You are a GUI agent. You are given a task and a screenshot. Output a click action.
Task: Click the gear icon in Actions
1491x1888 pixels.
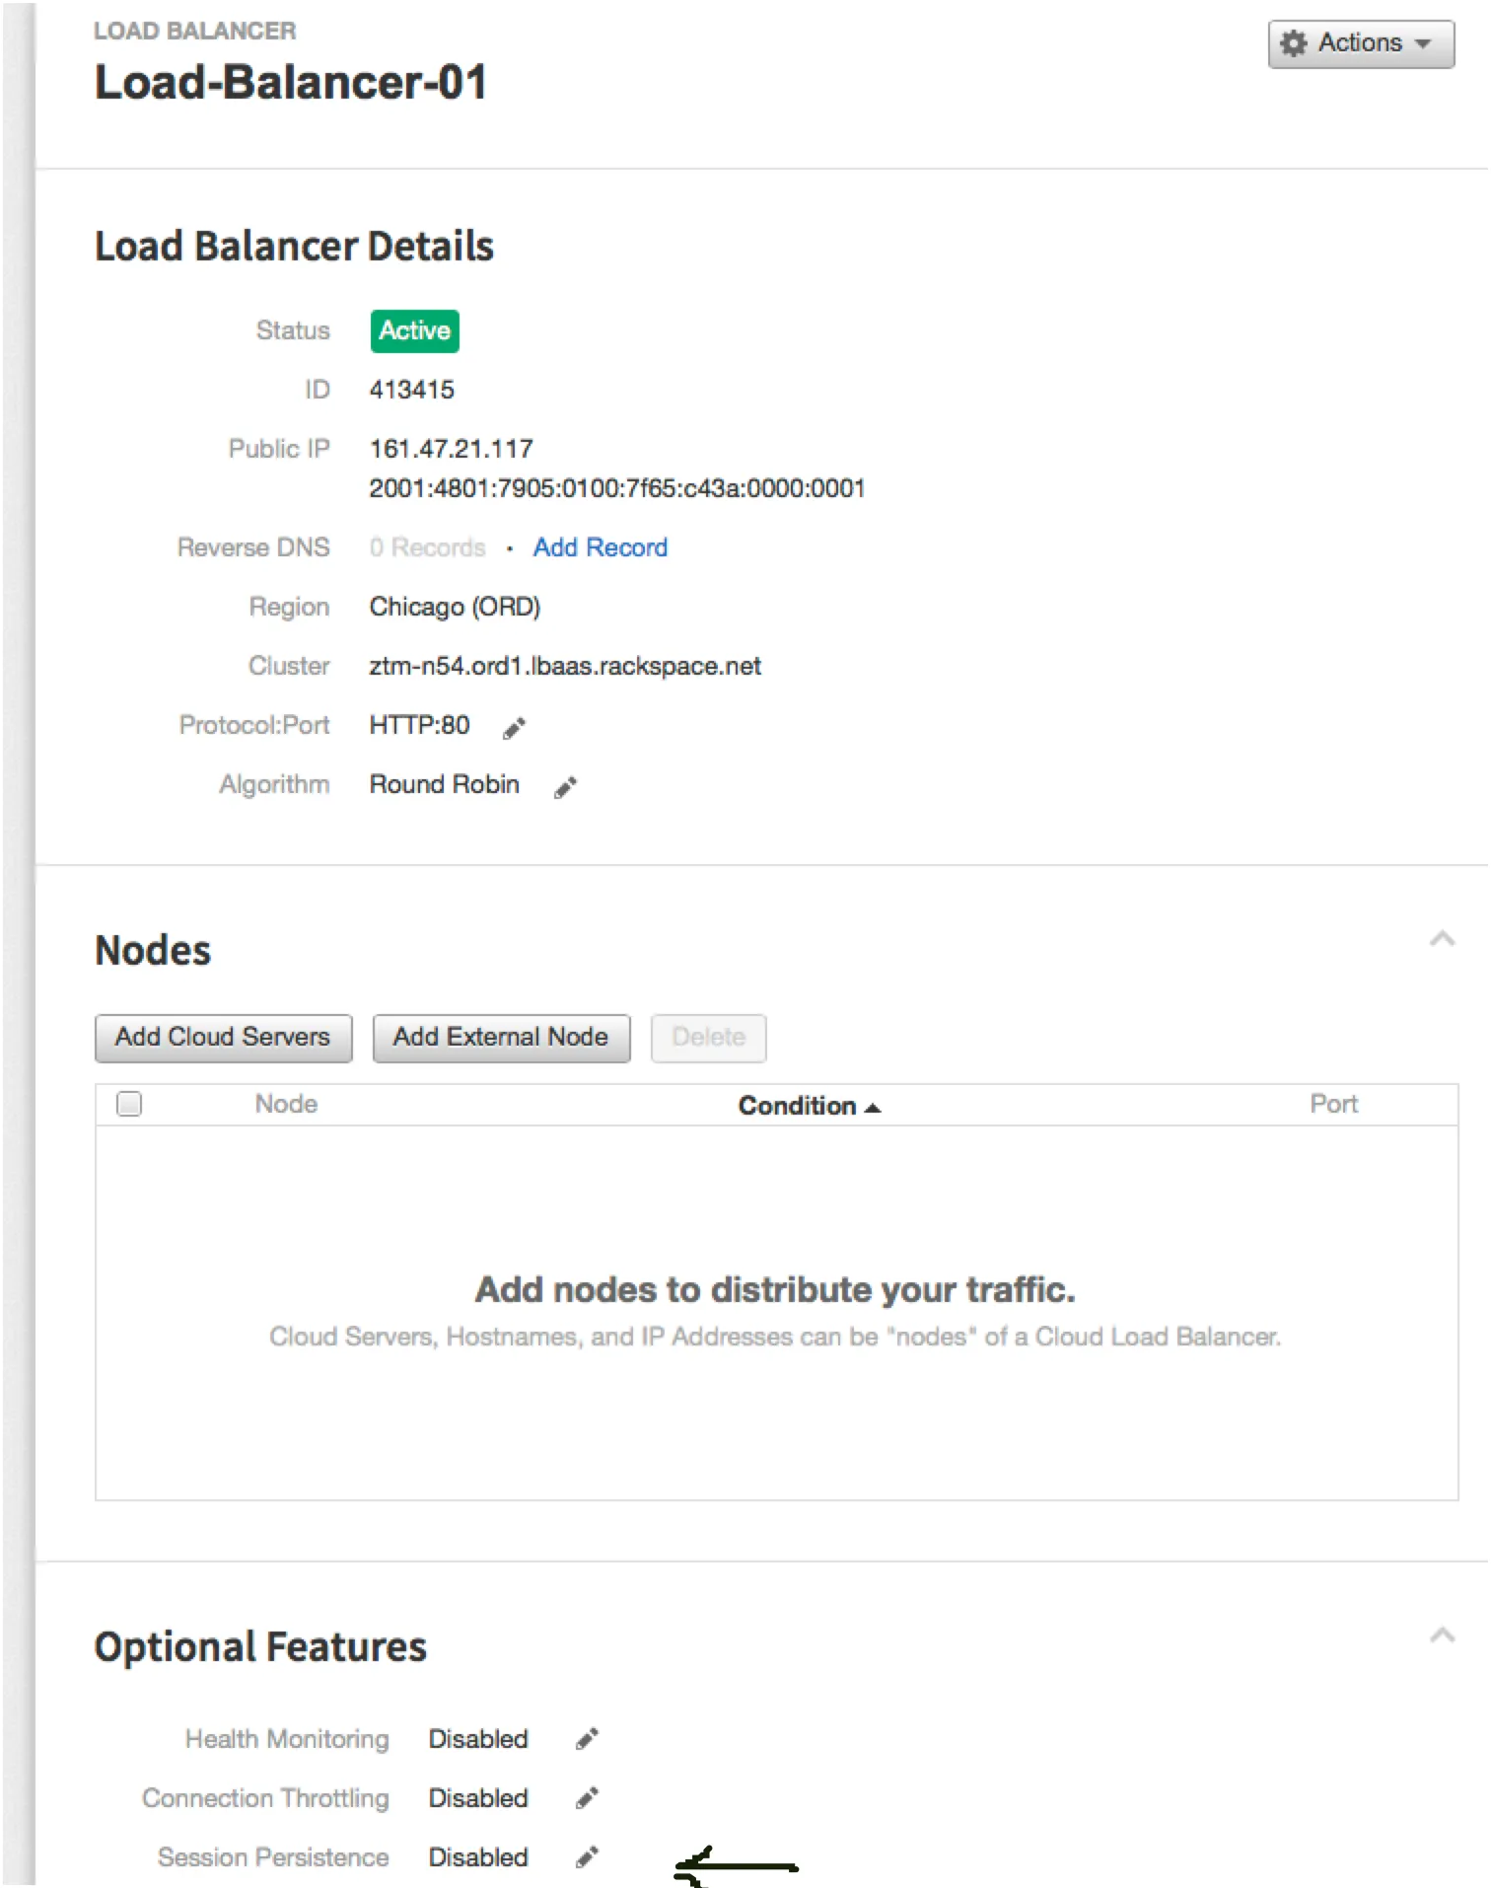point(1293,43)
